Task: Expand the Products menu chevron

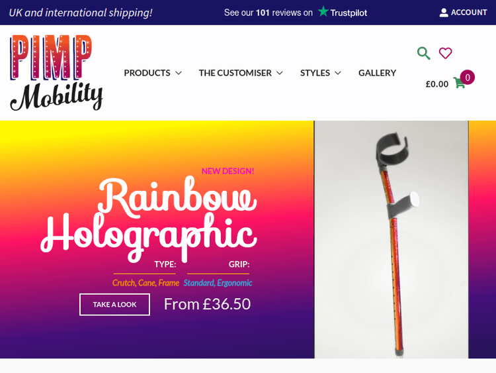Action: point(179,73)
